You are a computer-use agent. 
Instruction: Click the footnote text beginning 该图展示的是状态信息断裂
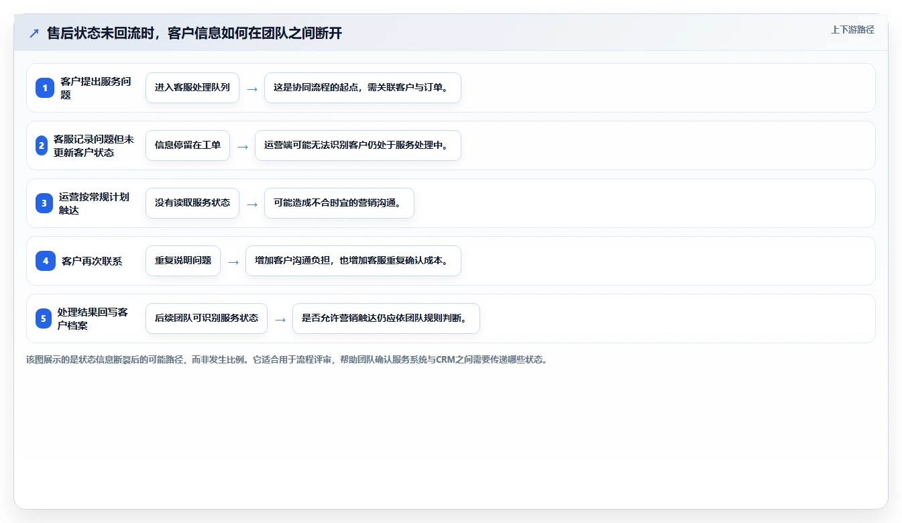[288, 359]
